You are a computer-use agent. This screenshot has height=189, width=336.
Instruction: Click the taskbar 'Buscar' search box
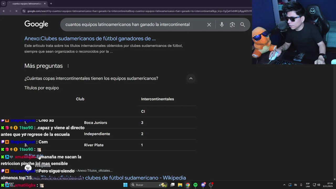tap(149, 185)
